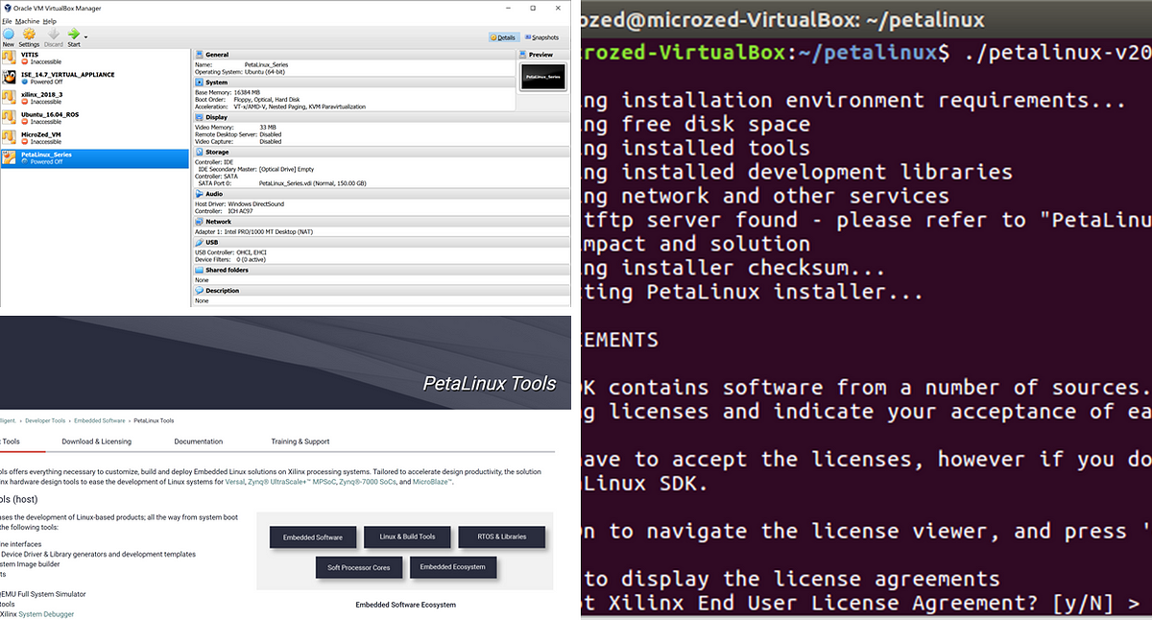Open the Machine menu in VirtualBox
Image resolution: width=1152 pixels, height=620 pixels.
click(28, 20)
